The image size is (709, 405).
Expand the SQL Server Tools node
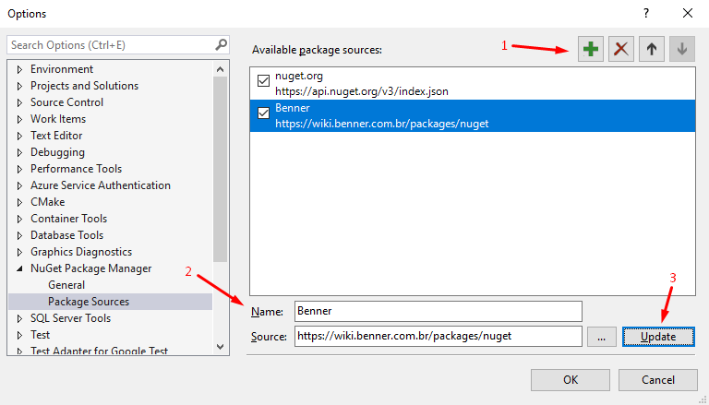19,318
